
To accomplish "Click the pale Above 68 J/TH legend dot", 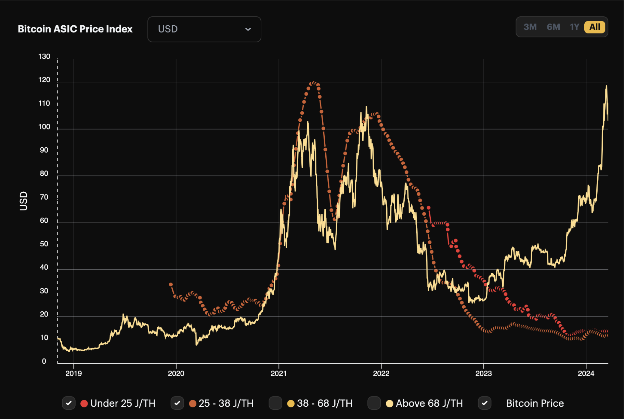I will [389, 404].
